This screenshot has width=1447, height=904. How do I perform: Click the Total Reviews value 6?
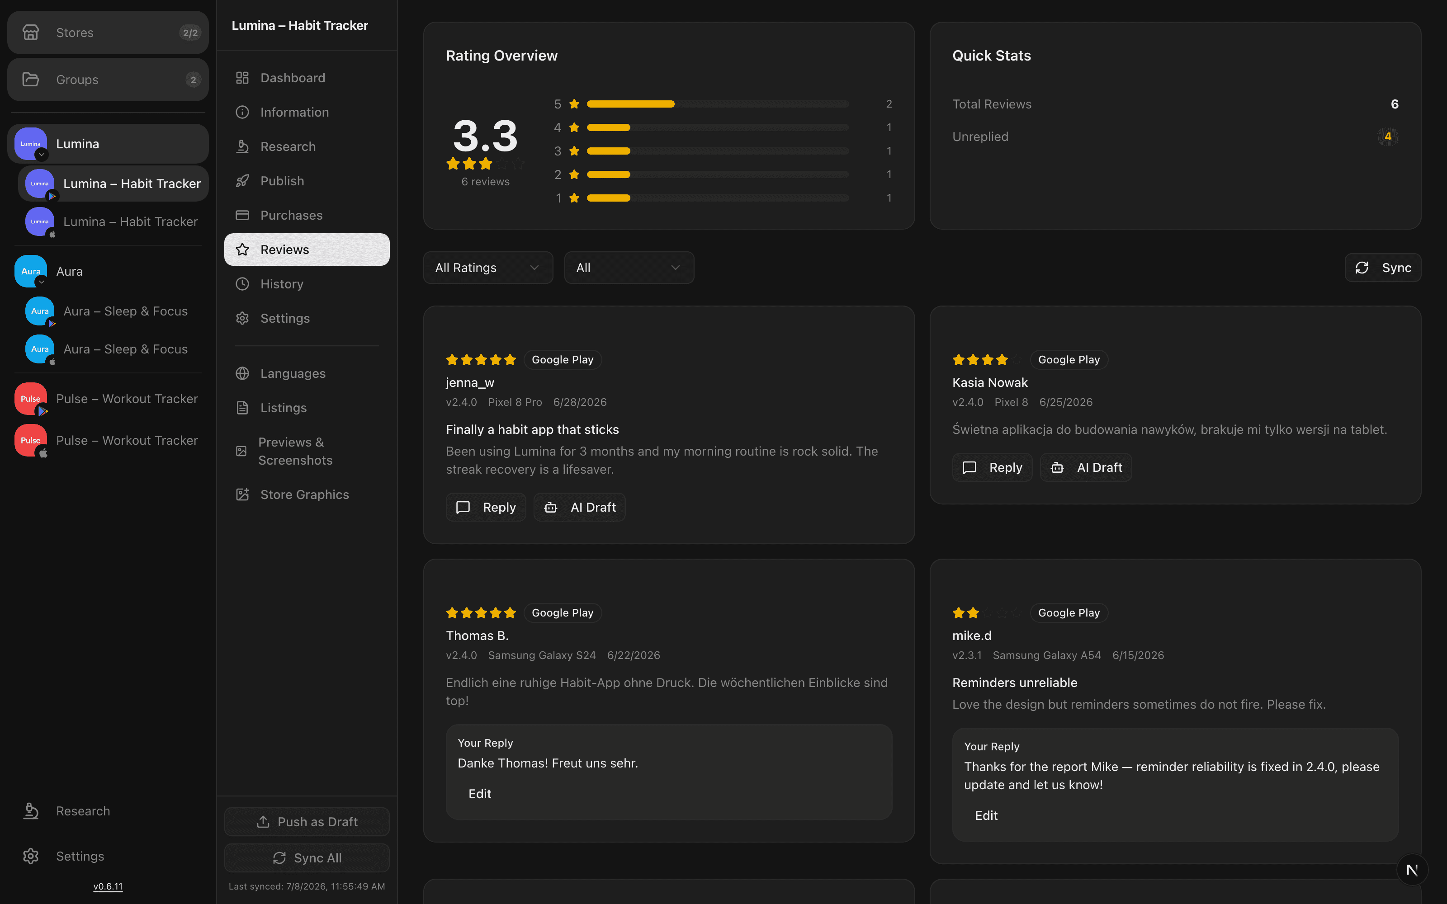pyautogui.click(x=1395, y=104)
